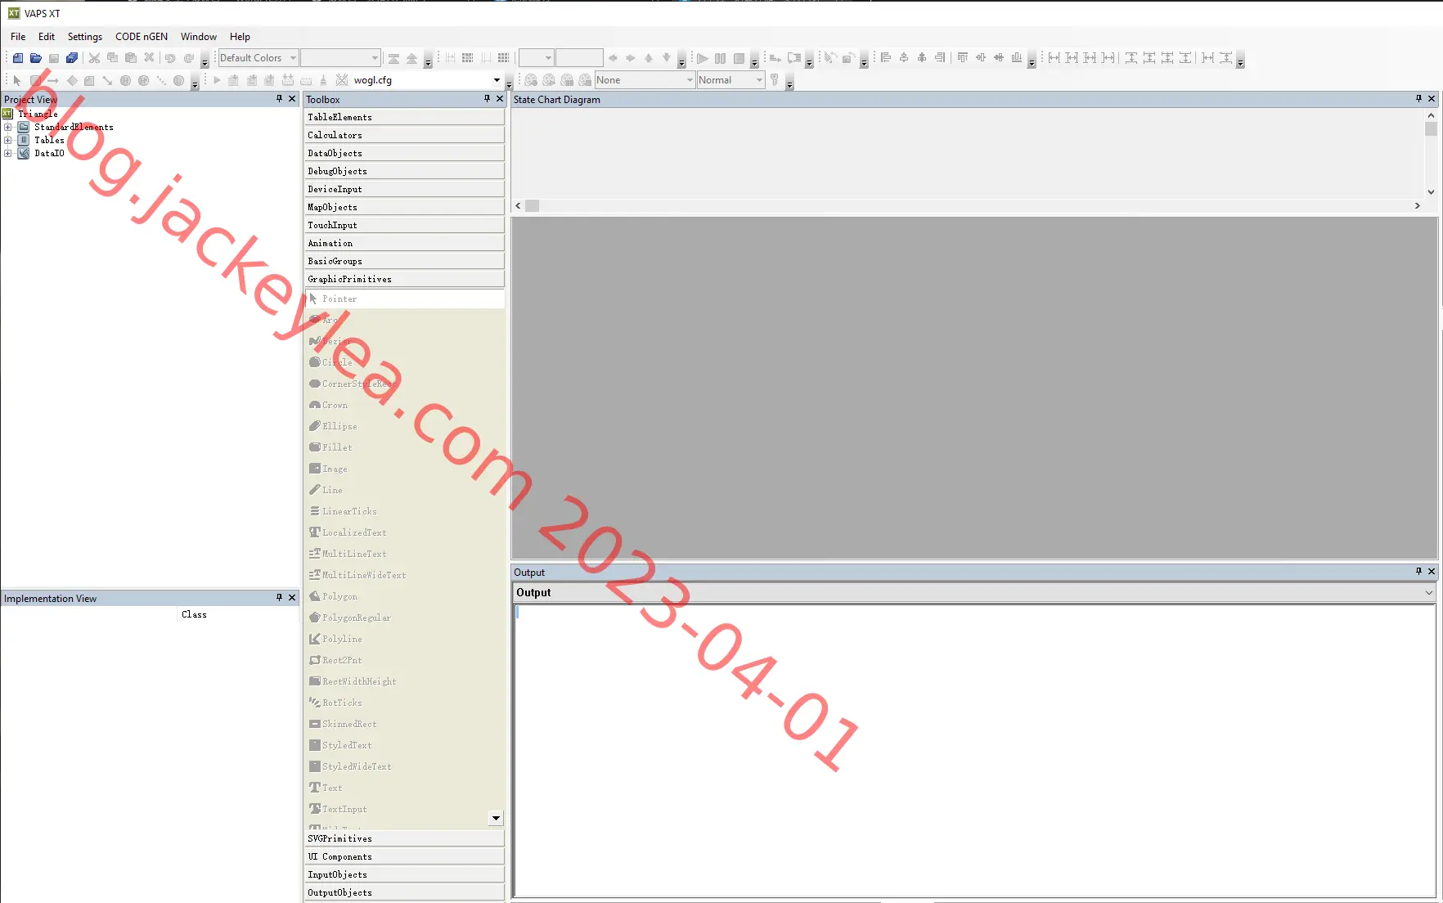The image size is (1443, 903).
Task: Click the make same width spacing icon
Action: point(1054,58)
